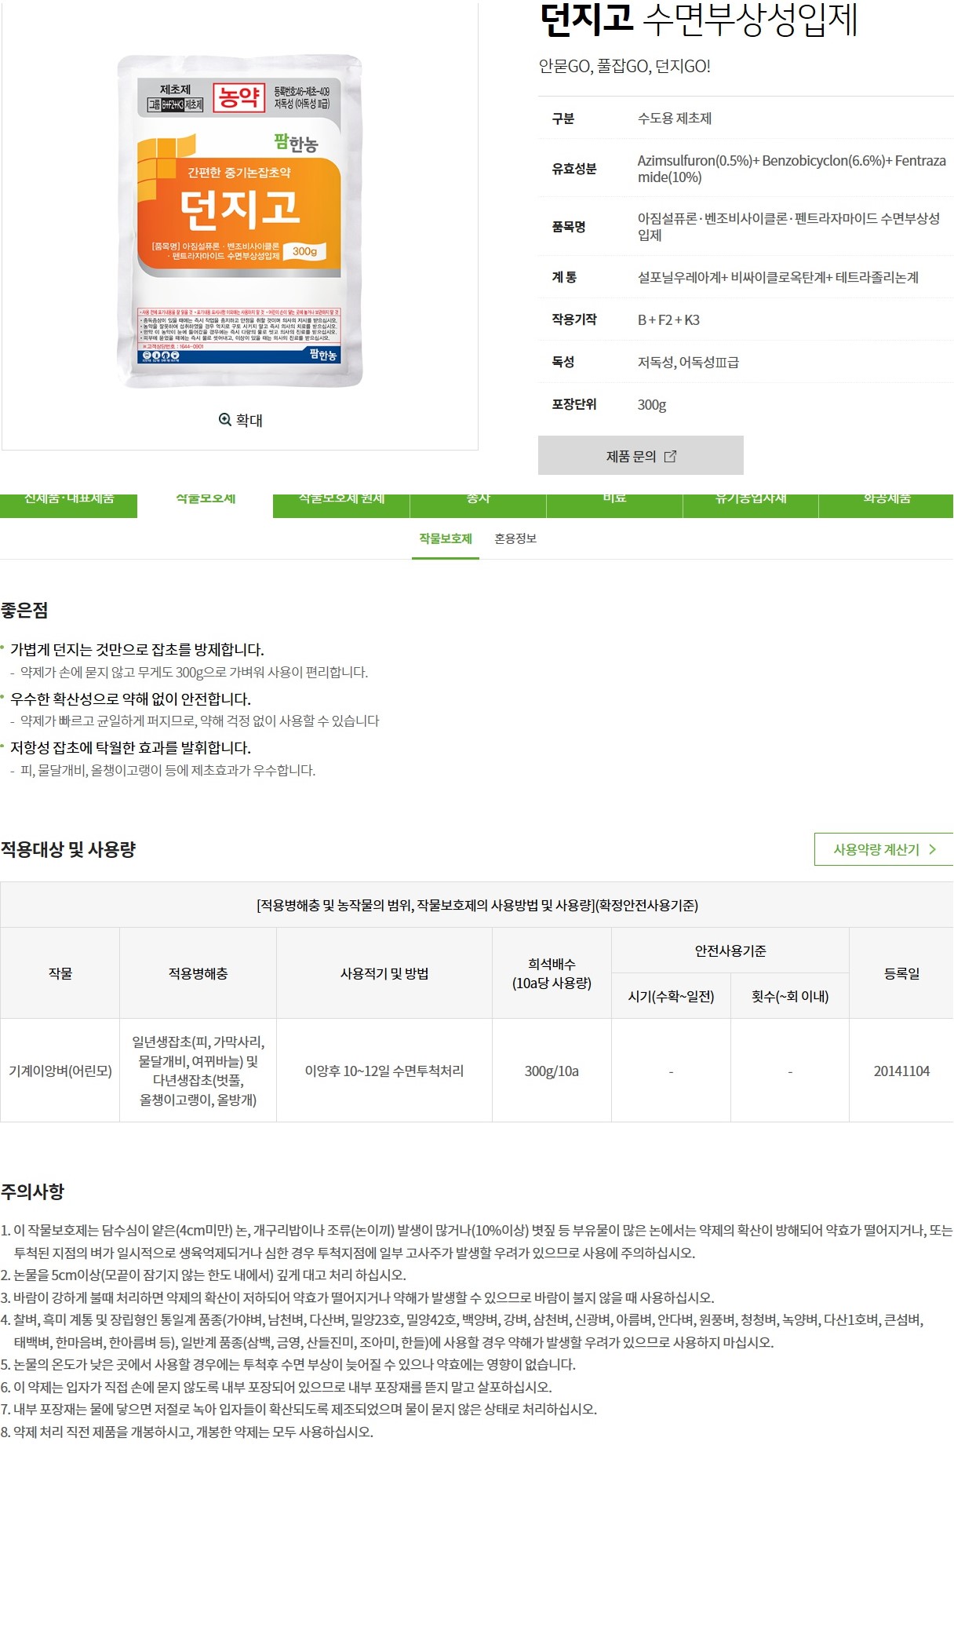Select the 이앙후 10~12일 수면투척처리 cell
The height and width of the screenshot is (1631, 954).
pyautogui.click(x=384, y=1071)
